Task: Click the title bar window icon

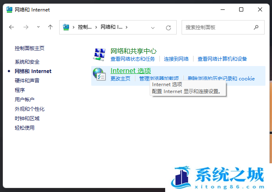Action: pos(9,9)
